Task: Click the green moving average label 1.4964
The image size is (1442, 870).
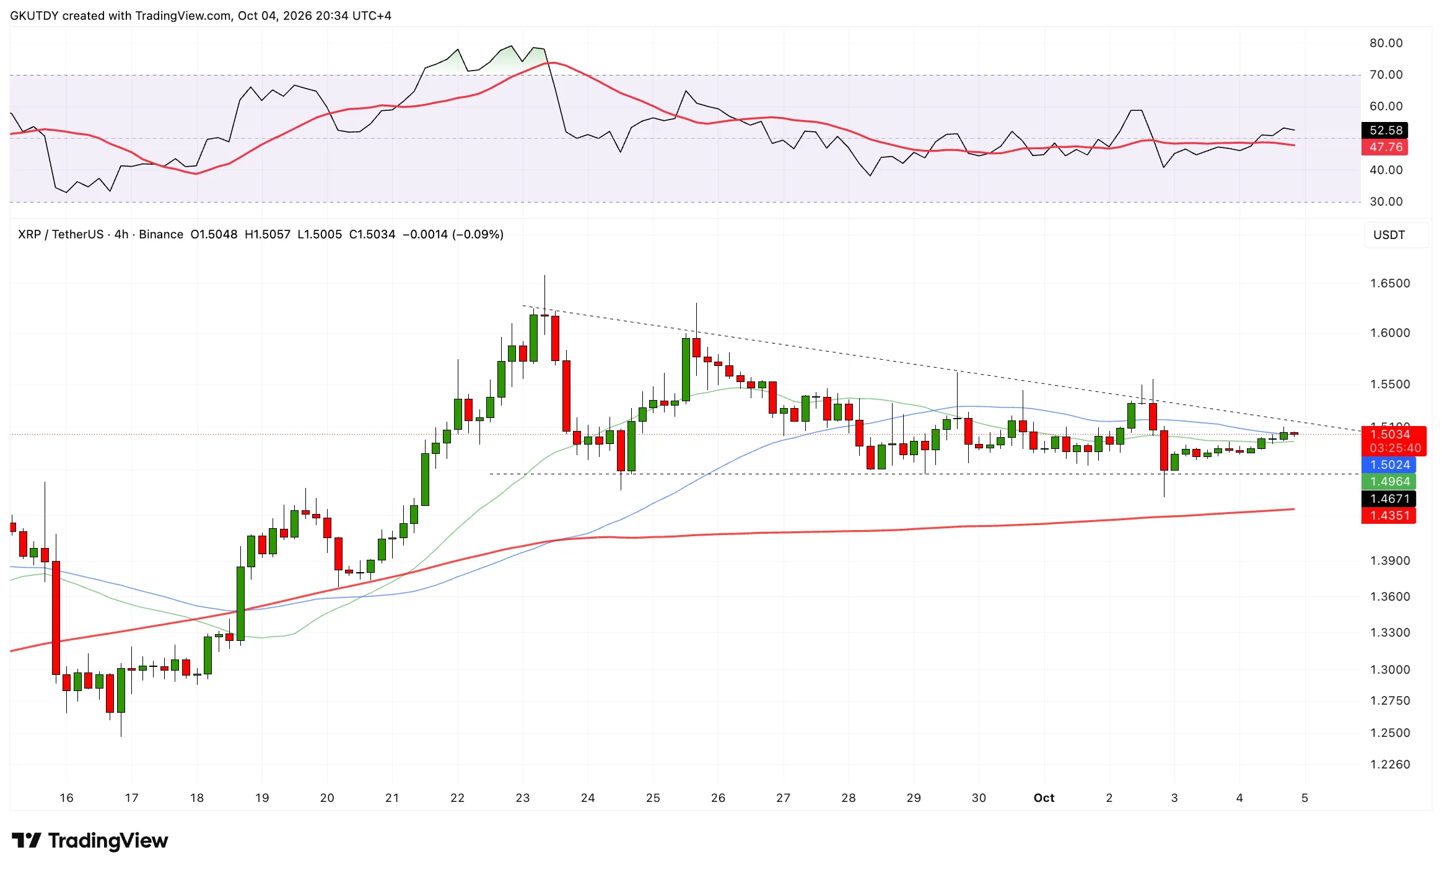Action: click(1389, 481)
